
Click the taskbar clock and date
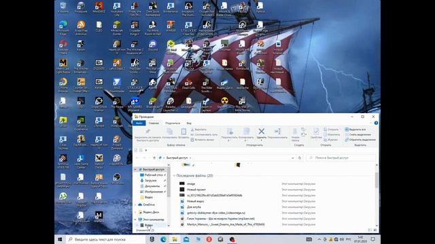[360, 239]
